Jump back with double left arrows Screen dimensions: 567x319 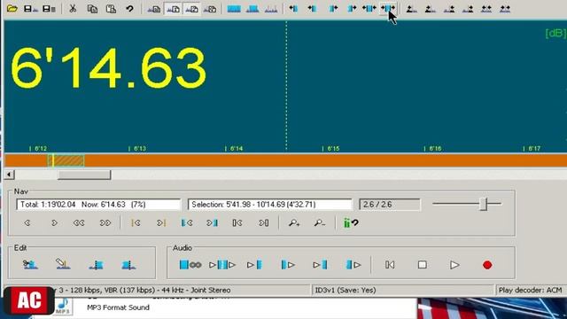[79, 223]
